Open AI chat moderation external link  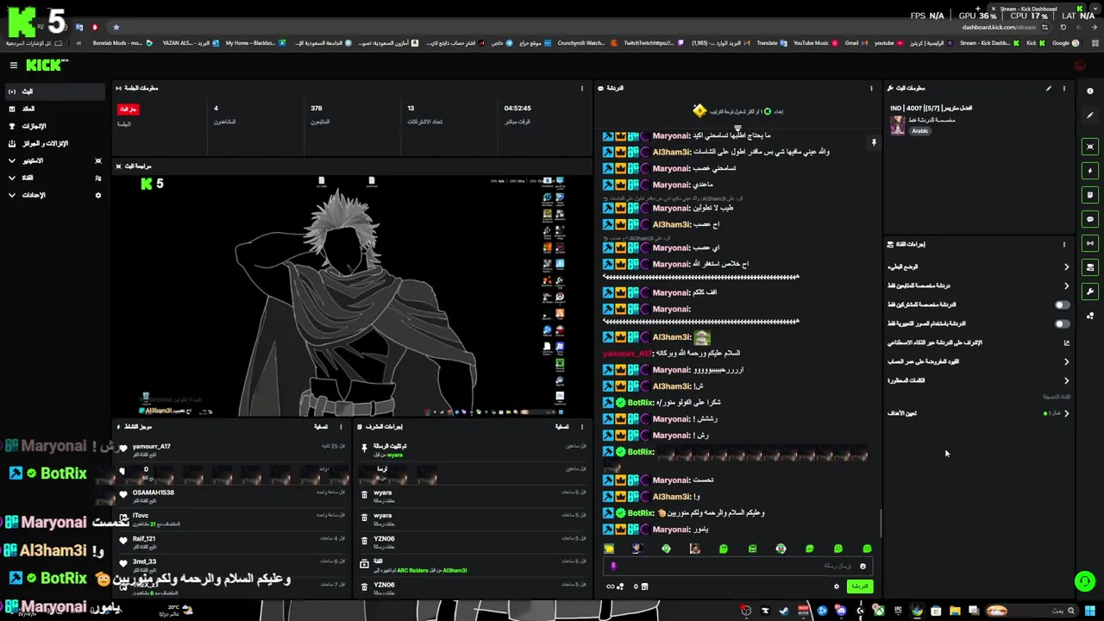1066,342
